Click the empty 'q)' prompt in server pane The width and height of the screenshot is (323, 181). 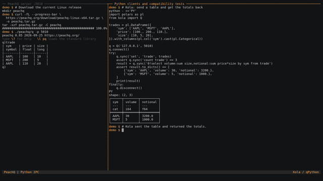[x=4, y=67]
